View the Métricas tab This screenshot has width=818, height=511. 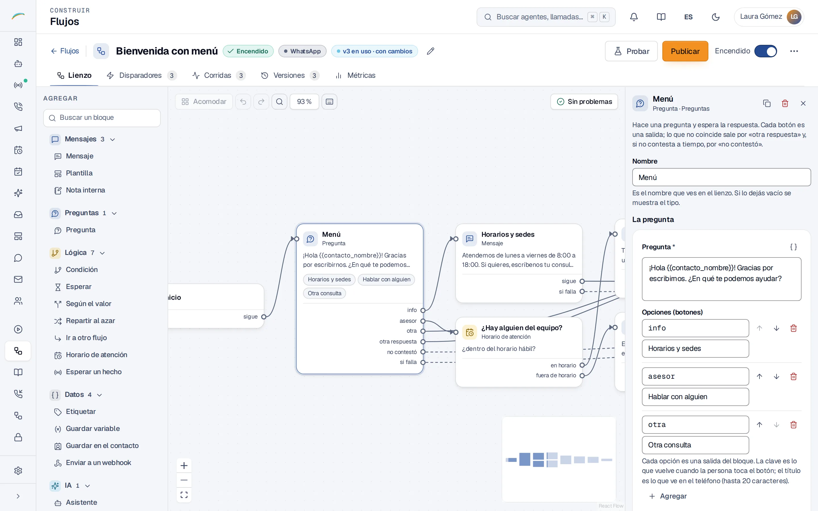(x=355, y=75)
